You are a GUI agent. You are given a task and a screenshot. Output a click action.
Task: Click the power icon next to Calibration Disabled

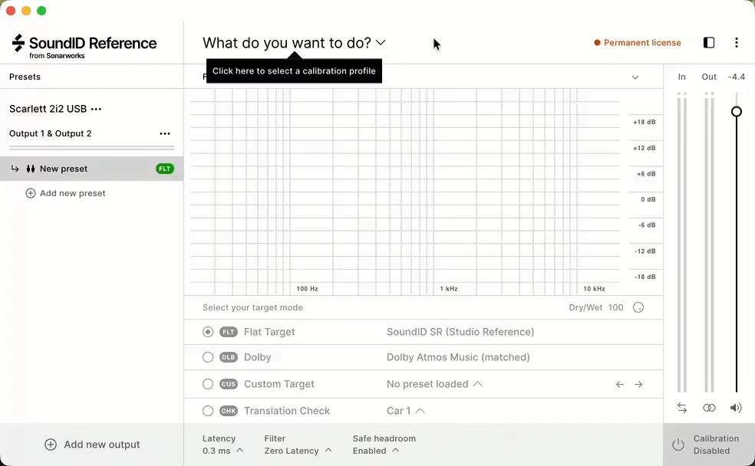[x=678, y=445]
